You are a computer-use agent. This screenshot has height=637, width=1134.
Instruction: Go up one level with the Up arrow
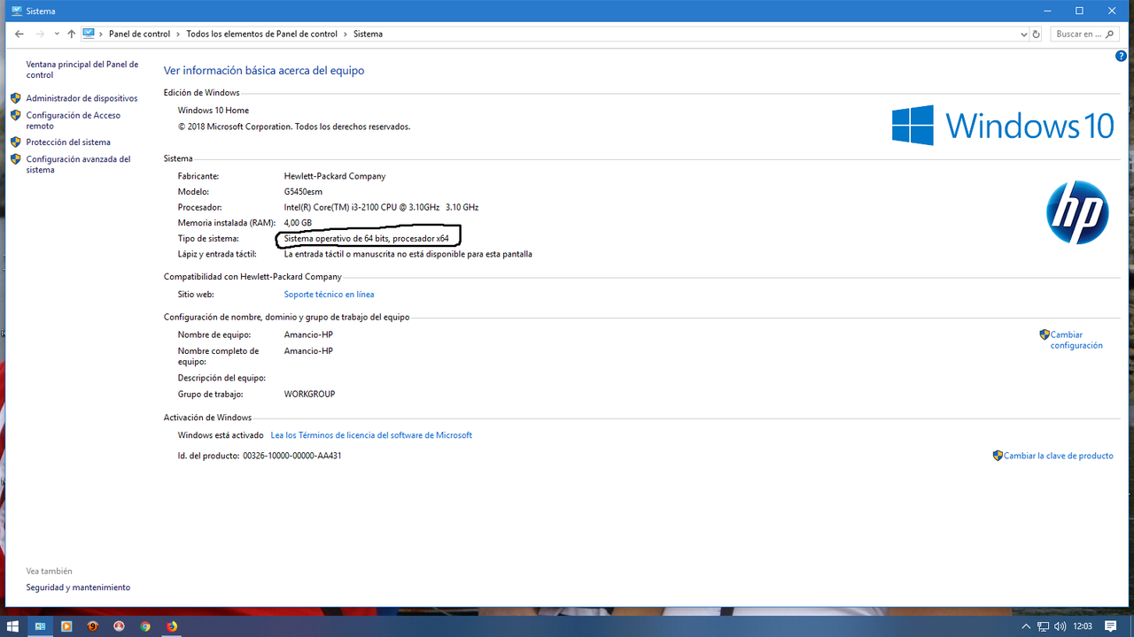point(72,34)
